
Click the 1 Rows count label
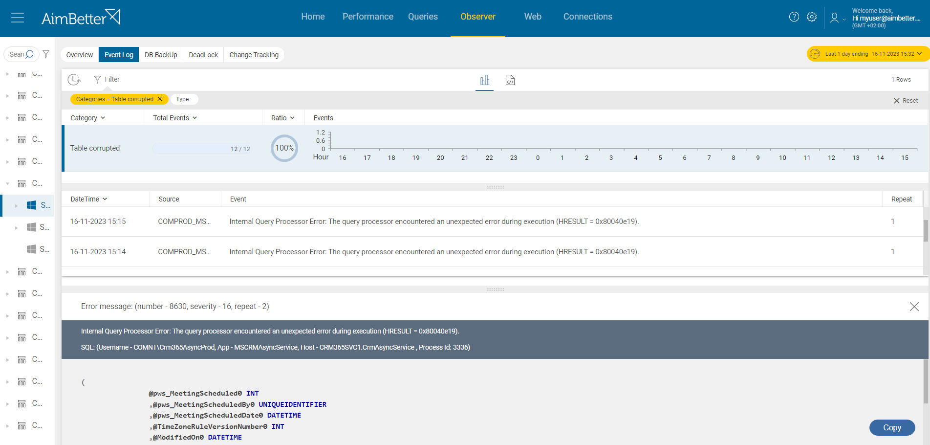(901, 80)
